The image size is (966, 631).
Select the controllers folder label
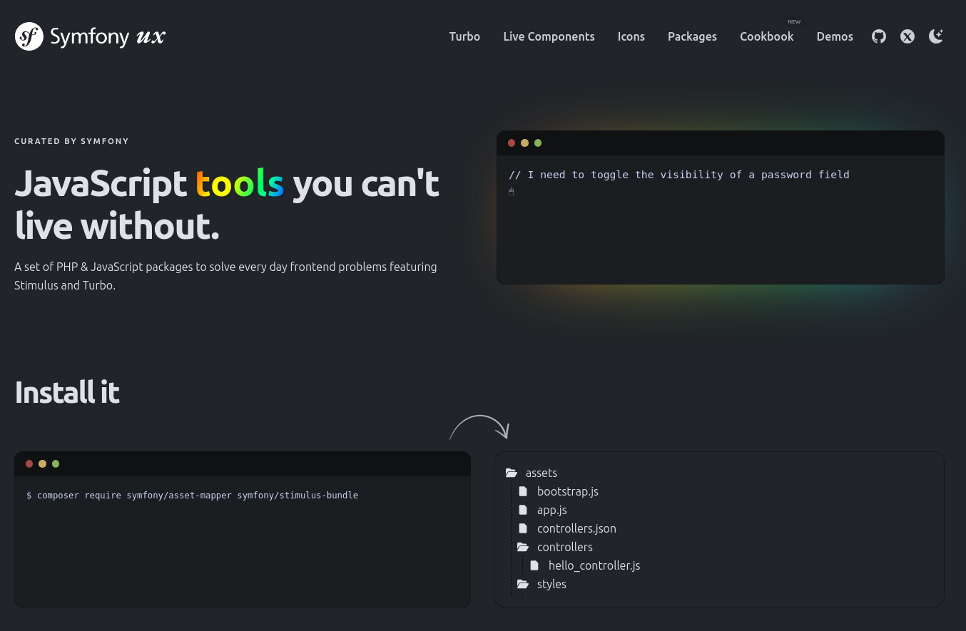pos(565,547)
